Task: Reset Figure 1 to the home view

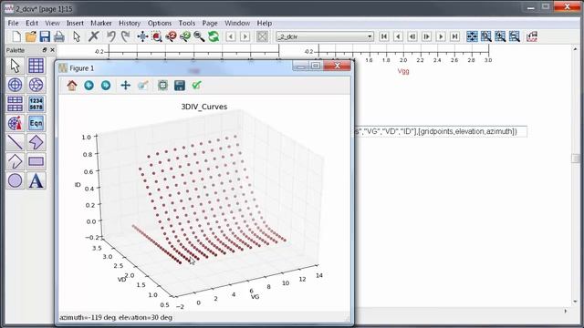Action: tap(72, 86)
